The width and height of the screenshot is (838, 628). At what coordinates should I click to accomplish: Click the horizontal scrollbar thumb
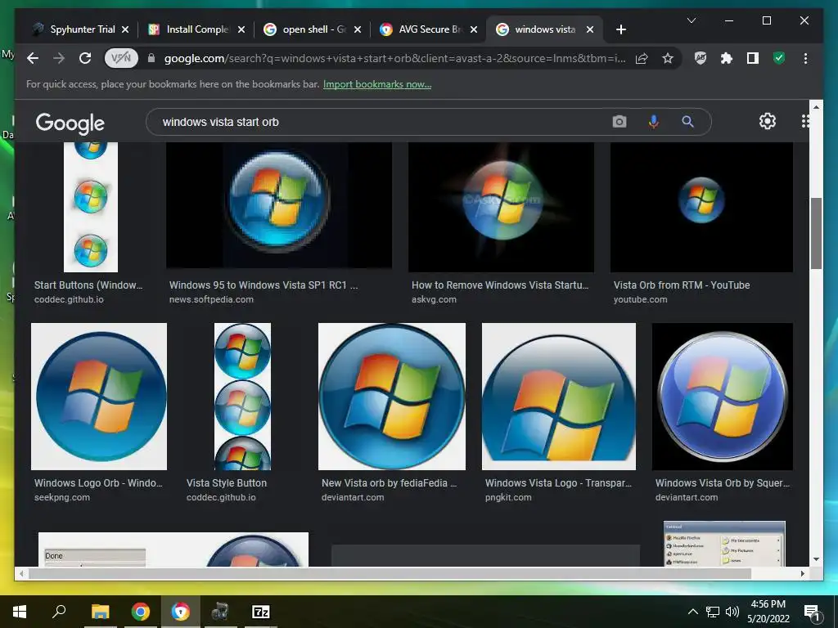tap(390, 573)
